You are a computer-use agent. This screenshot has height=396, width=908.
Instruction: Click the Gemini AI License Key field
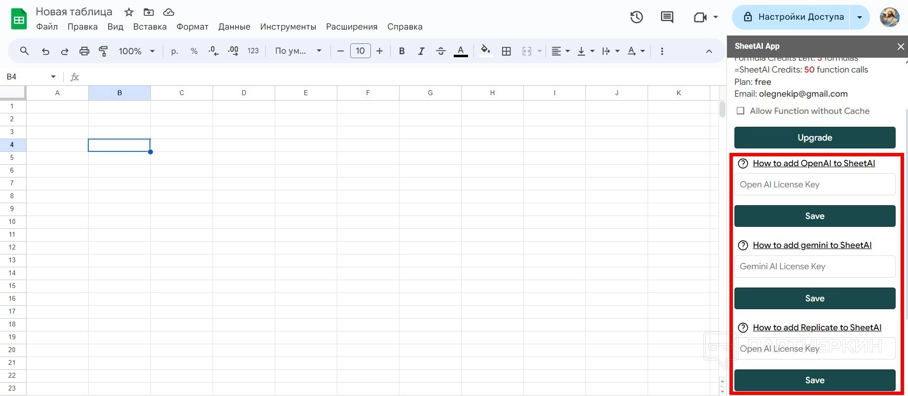(815, 267)
